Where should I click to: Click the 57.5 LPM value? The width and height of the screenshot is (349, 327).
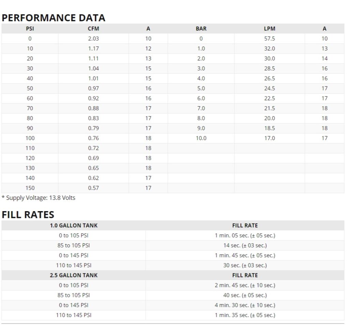269,39
